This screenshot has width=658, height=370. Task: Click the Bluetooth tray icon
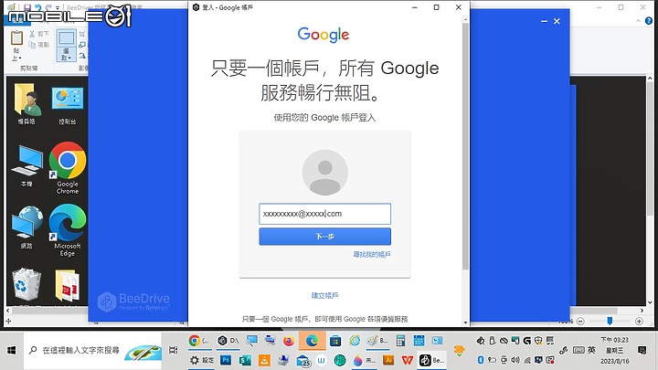click(x=481, y=360)
